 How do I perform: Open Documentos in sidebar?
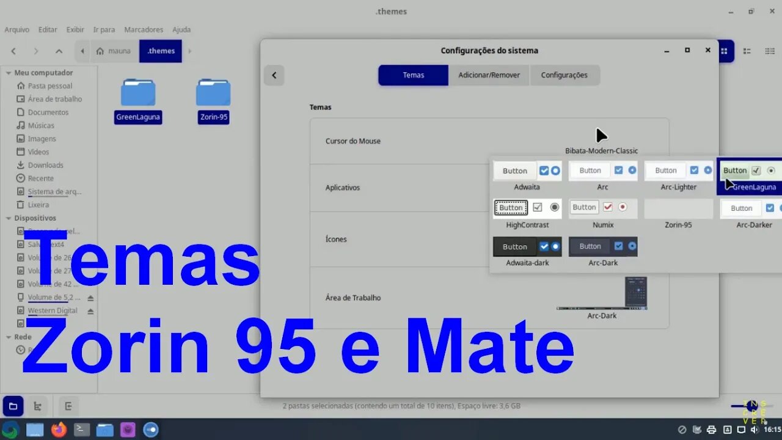pos(48,112)
